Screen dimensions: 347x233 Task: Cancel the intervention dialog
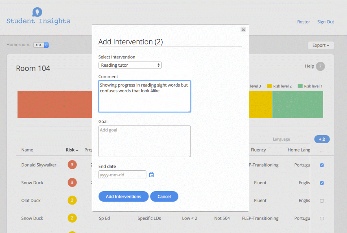pyautogui.click(x=164, y=197)
